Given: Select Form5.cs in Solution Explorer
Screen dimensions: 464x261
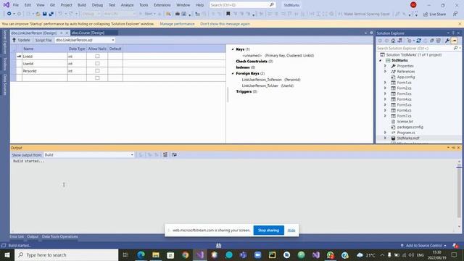Looking at the screenshot, I should tap(404, 104).
